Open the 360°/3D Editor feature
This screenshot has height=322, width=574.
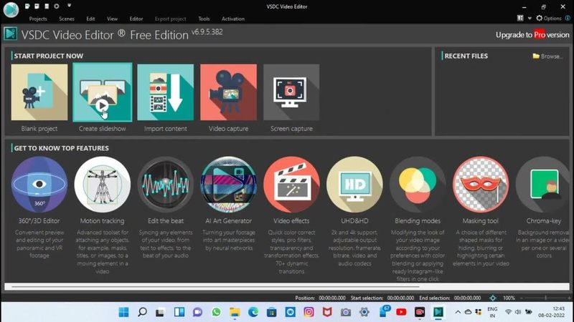[x=39, y=185]
